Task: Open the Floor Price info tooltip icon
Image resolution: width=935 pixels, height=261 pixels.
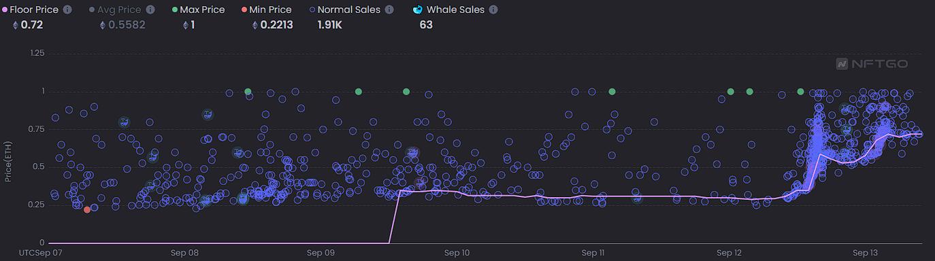Action: [67, 10]
